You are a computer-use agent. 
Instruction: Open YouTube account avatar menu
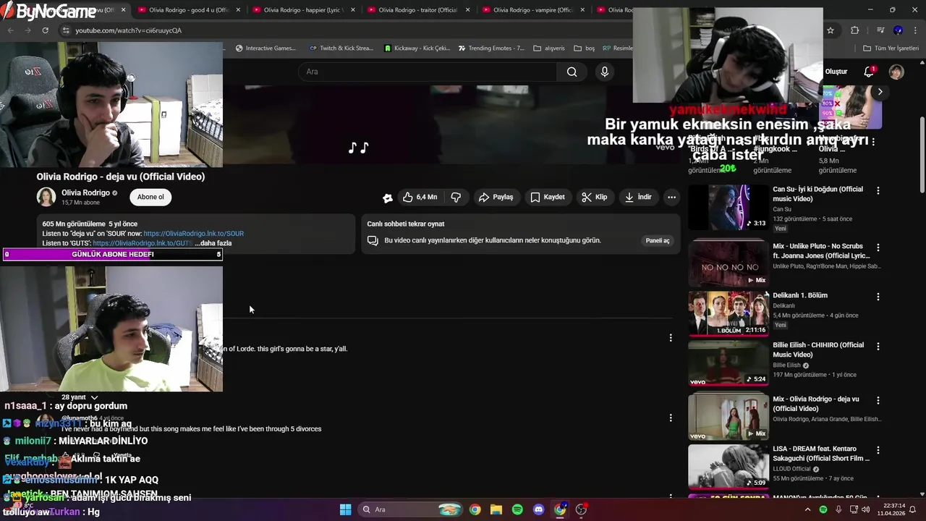[896, 72]
